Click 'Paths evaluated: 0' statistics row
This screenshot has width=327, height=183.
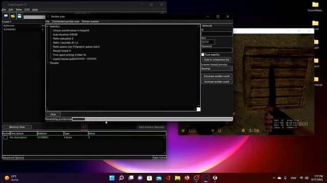coord(63,39)
